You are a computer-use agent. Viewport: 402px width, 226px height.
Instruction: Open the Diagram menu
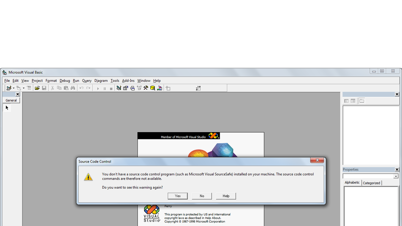[101, 81]
